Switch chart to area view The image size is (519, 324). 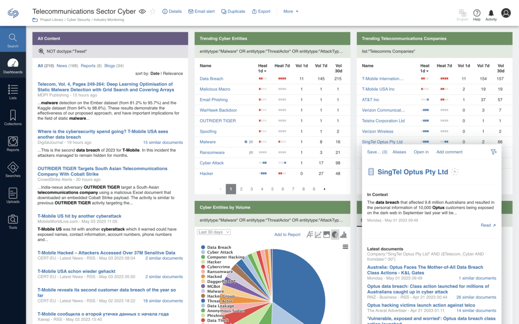click(x=327, y=235)
